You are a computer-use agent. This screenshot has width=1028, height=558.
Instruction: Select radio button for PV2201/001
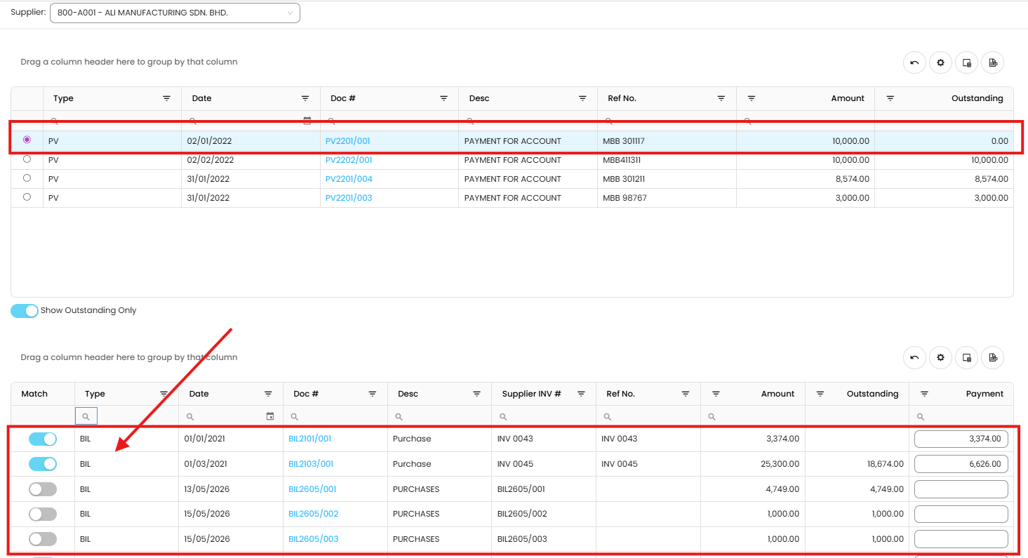tap(27, 140)
